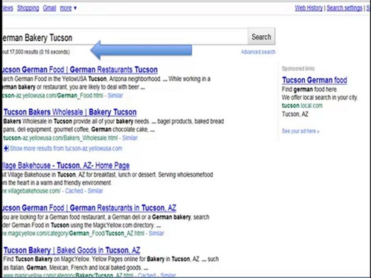Click the plus icon to expand yellowusa results
371x278 pixels.
click(6, 148)
